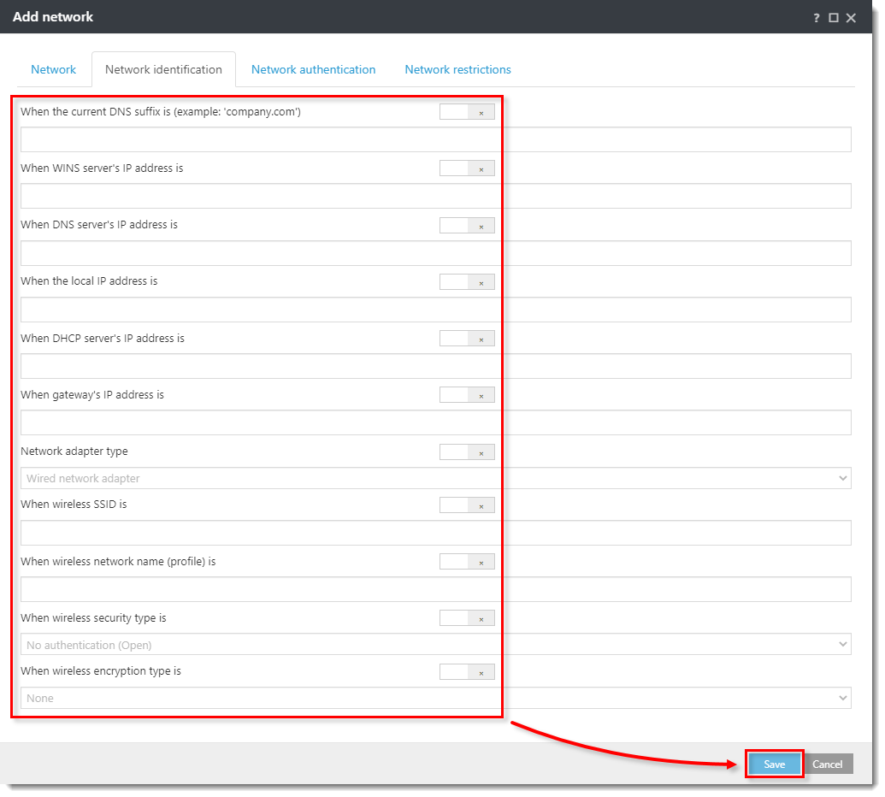Toggle the gateway's IP address condition

(x=467, y=394)
